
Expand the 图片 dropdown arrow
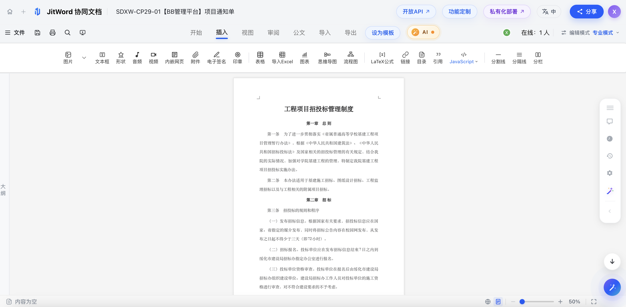84,58
